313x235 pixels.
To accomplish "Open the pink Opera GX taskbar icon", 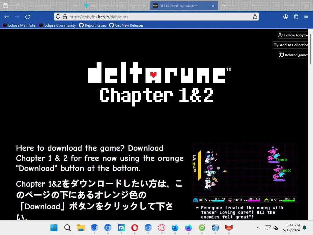I will point(161,228).
